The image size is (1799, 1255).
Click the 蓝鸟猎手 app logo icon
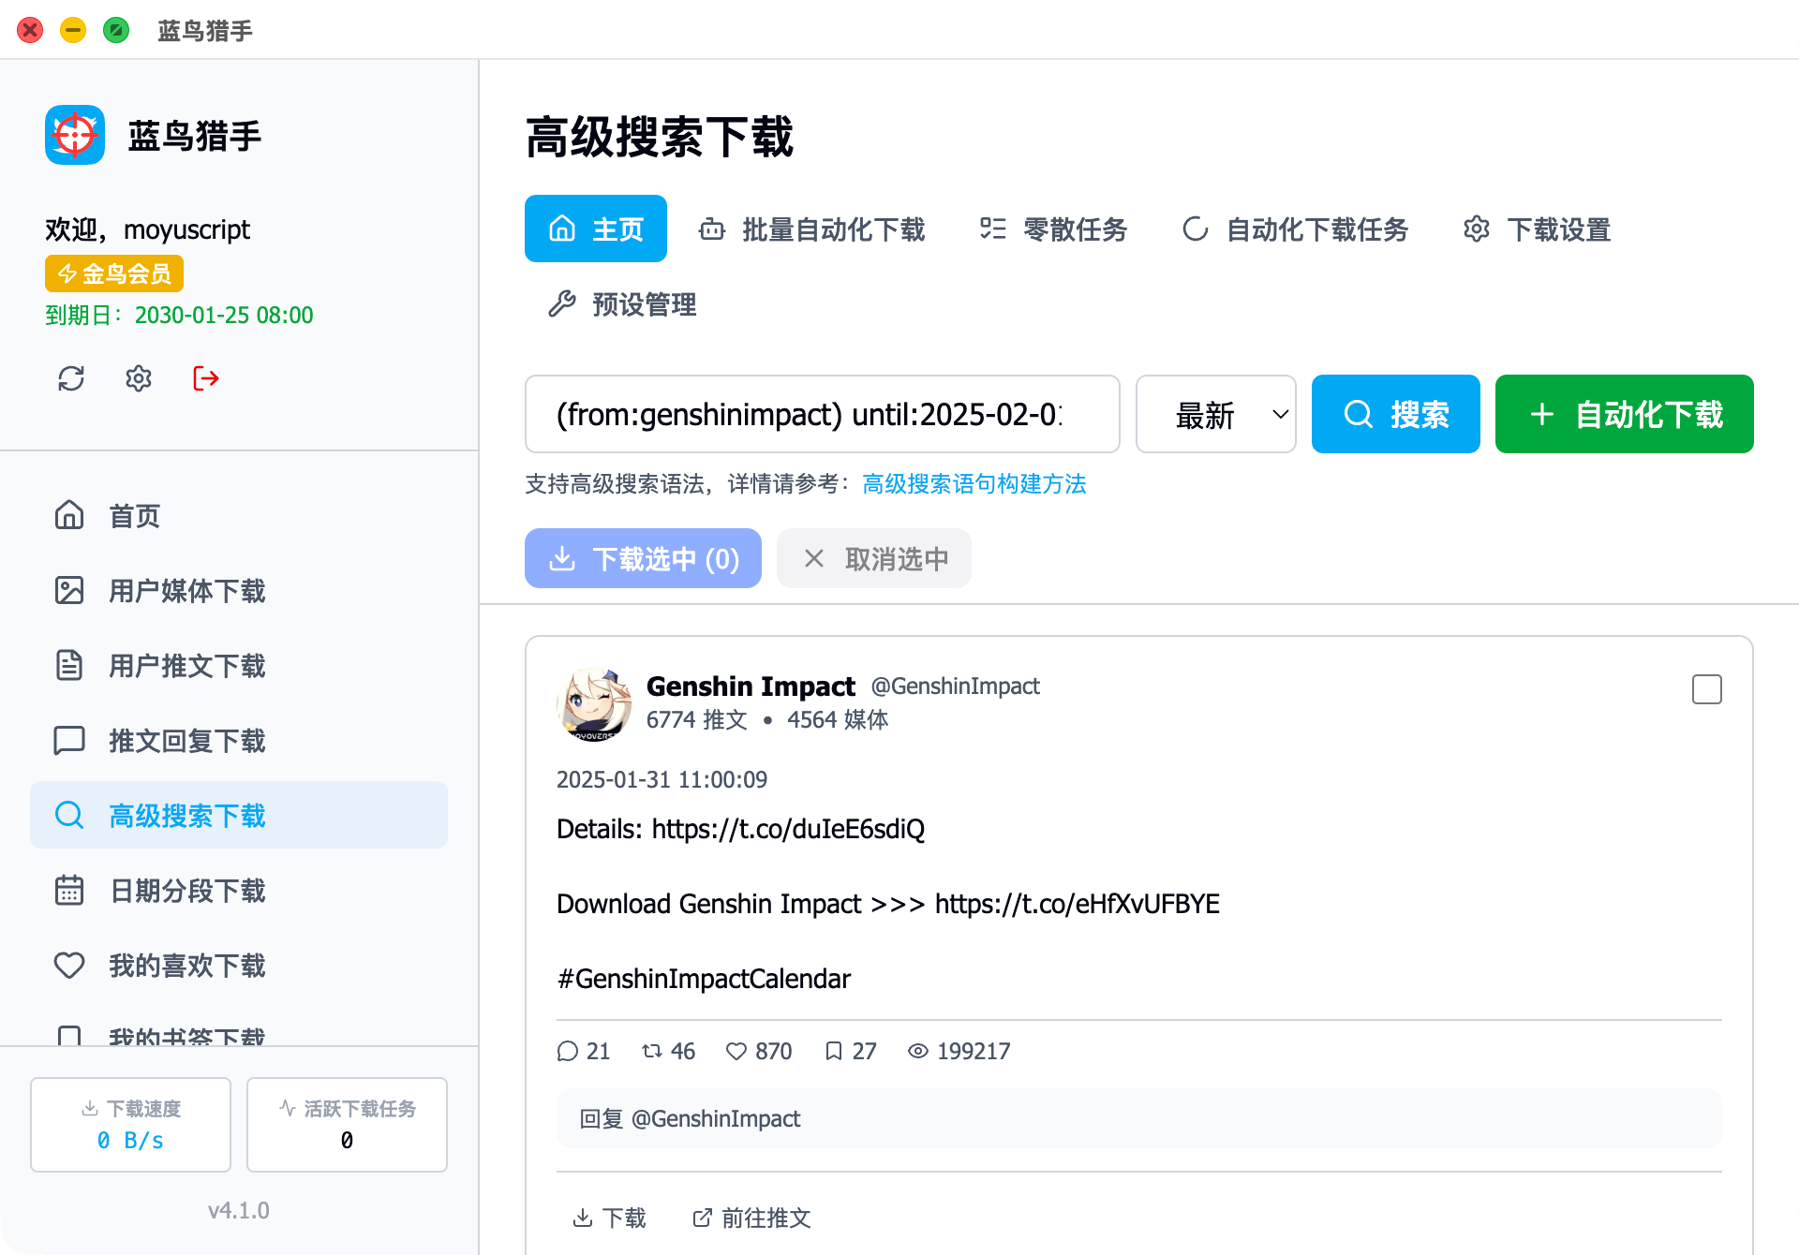click(75, 135)
